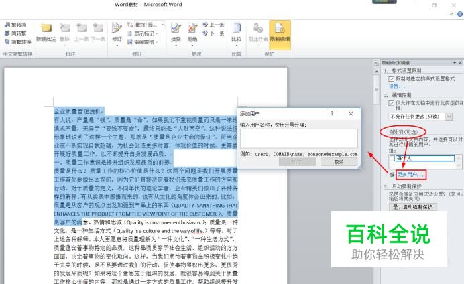This screenshot has width=464, height=284.
Task: Open the 设置... formatting settings link
Action: [396, 86]
